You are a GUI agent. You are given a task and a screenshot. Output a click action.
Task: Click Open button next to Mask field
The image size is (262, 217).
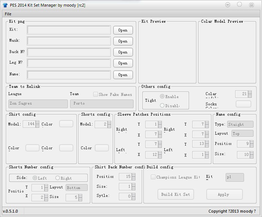pos(123,41)
